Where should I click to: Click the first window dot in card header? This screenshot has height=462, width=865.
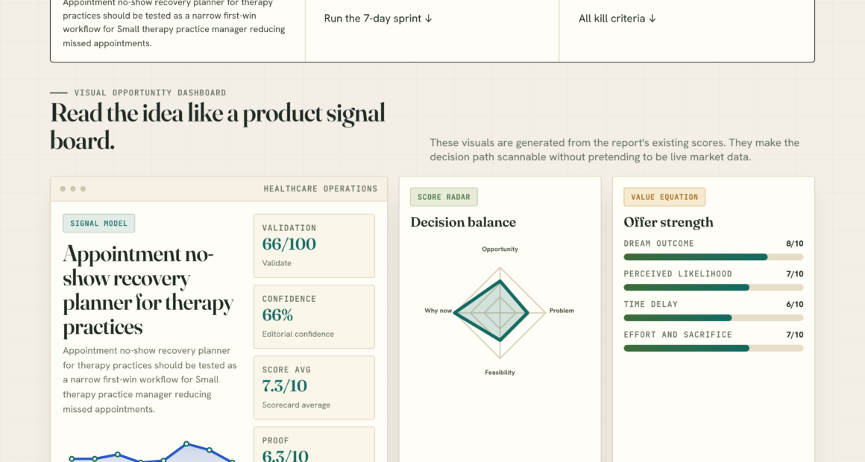[x=63, y=189]
